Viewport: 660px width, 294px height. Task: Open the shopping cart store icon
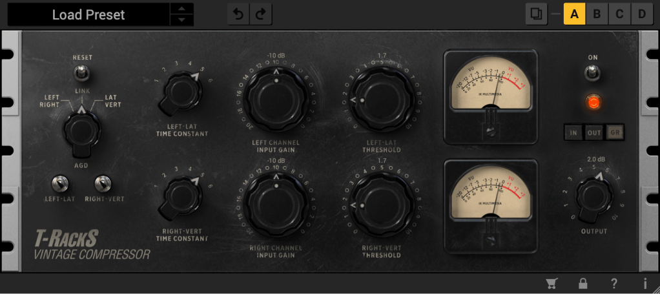[x=552, y=283]
